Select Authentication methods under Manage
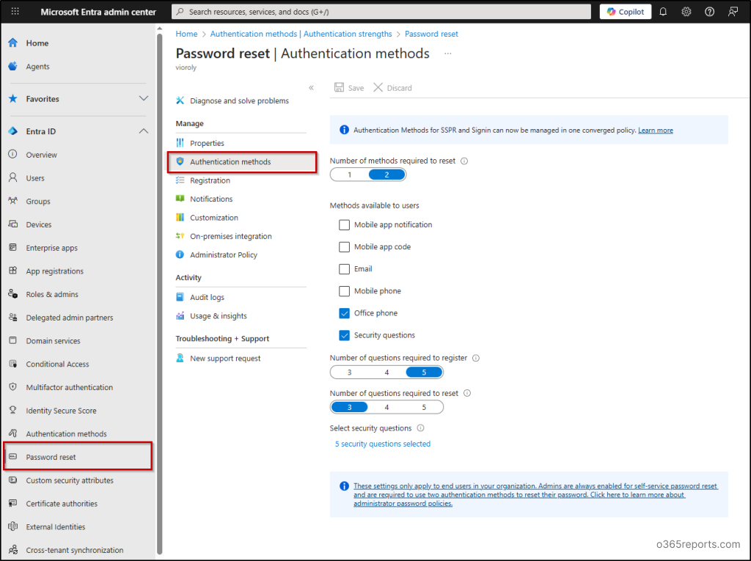Image resolution: width=751 pixels, height=561 pixels. click(x=241, y=162)
